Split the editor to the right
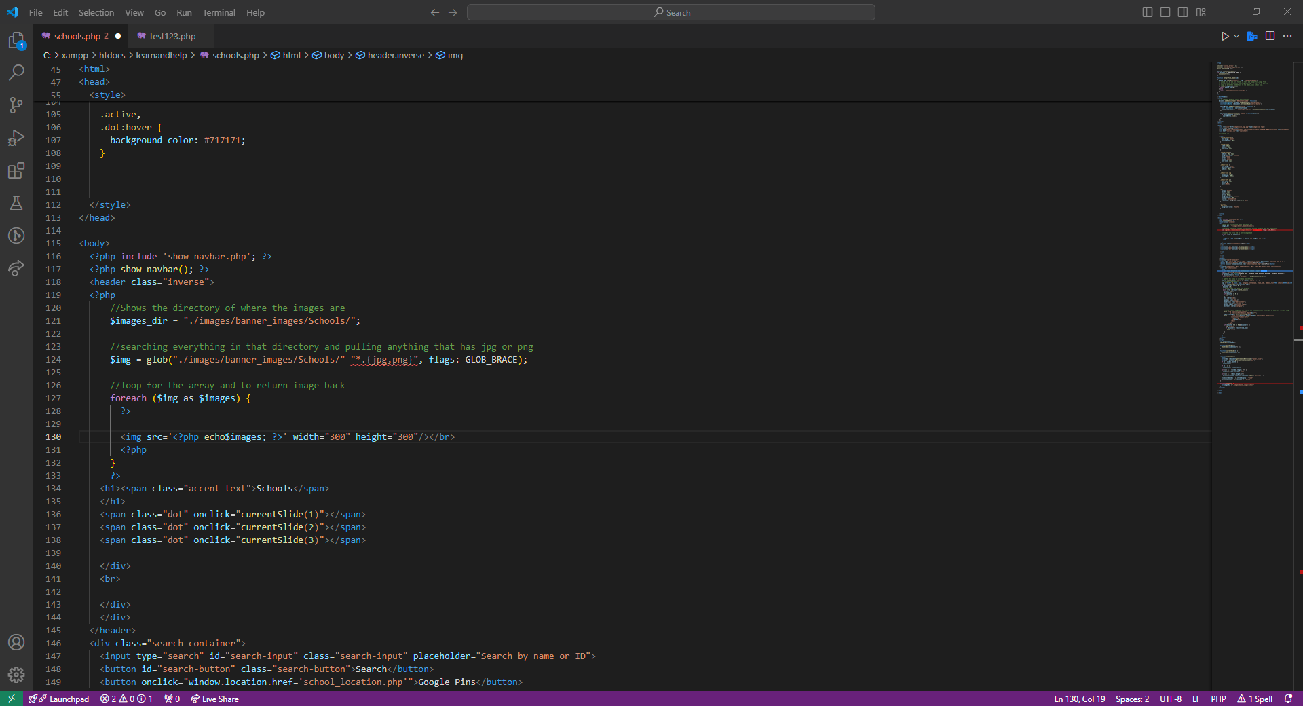1303x706 pixels. click(1270, 36)
